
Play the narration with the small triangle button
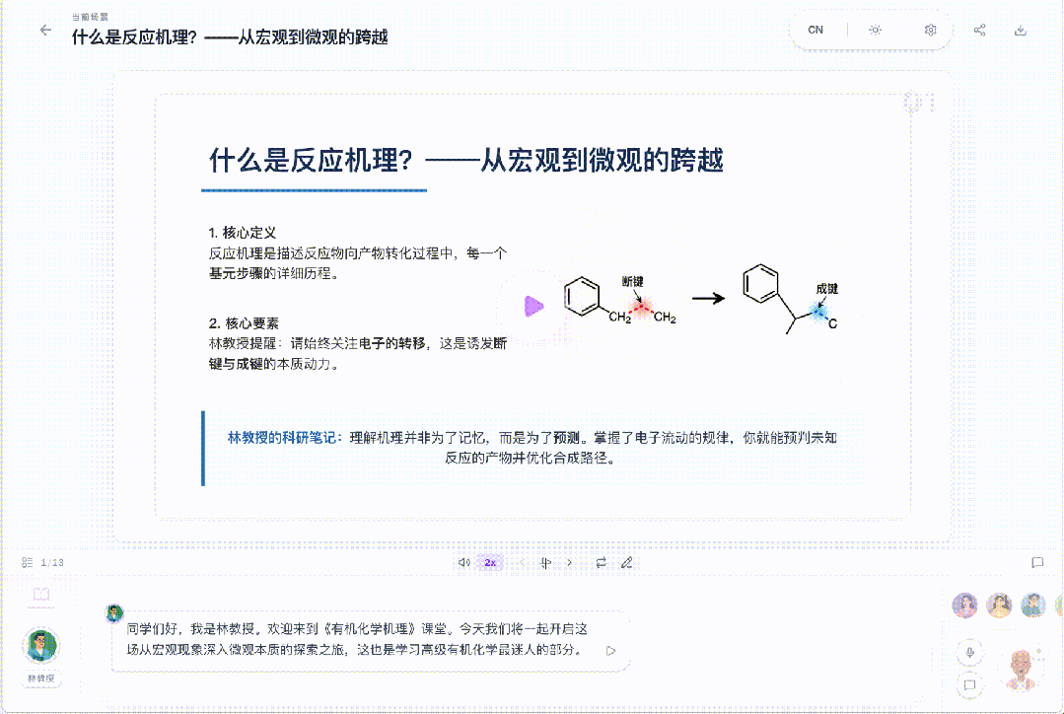(x=610, y=651)
